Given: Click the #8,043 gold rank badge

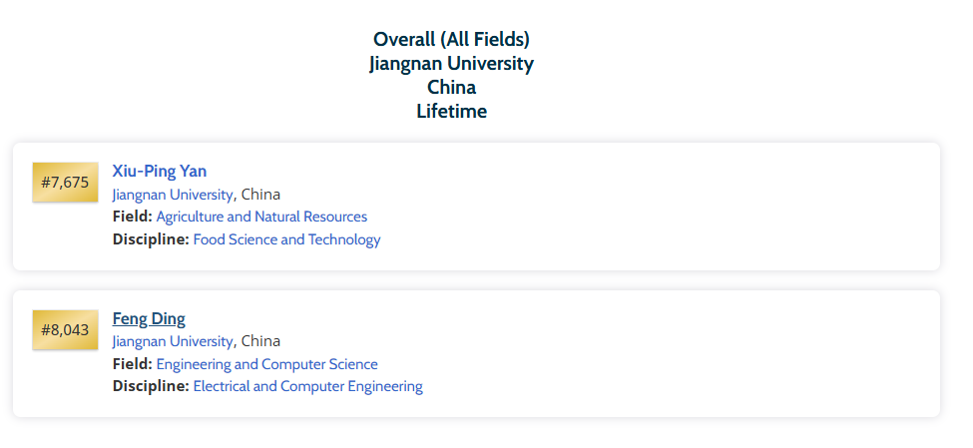Looking at the screenshot, I should tap(65, 329).
